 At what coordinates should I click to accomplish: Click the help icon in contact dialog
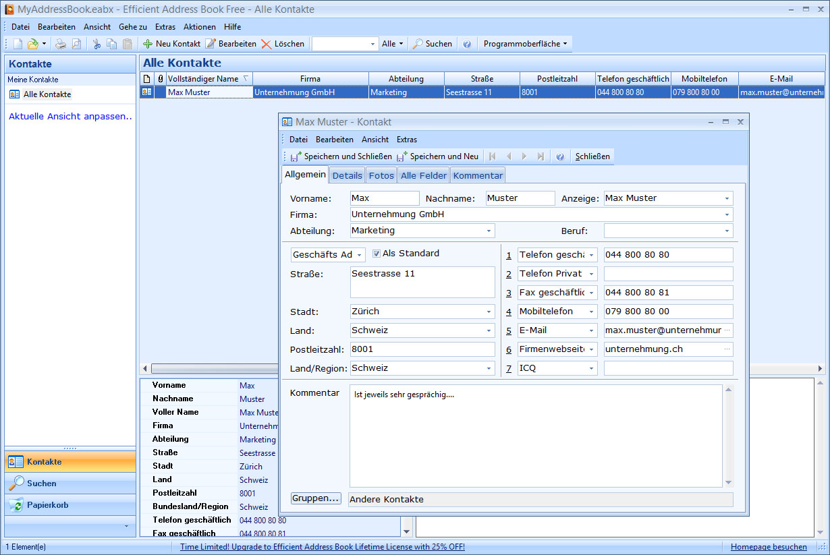[559, 156]
